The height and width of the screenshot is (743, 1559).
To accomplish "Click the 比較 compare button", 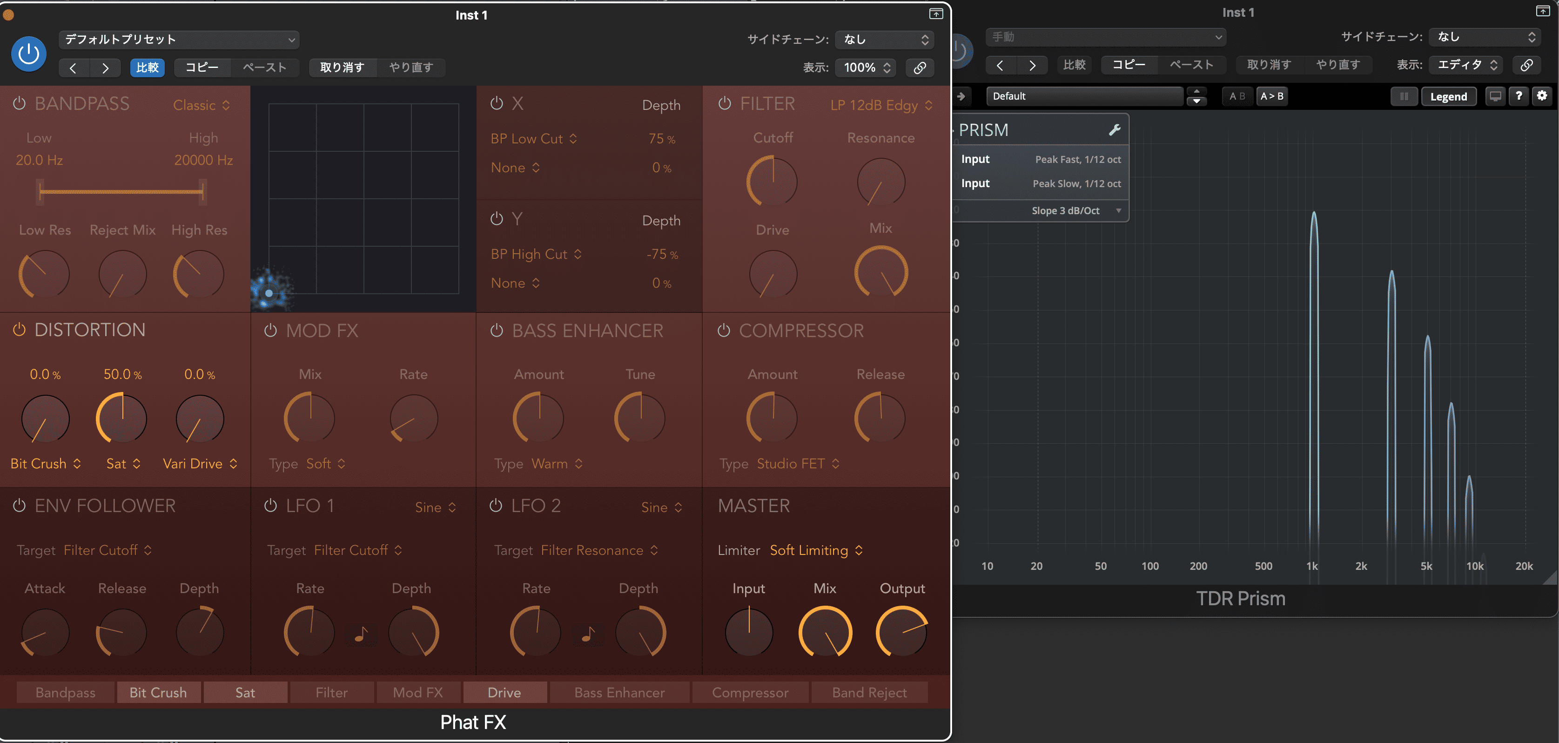I will (x=147, y=68).
